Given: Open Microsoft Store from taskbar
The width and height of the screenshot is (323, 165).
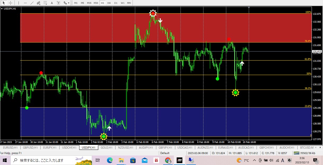Looking at the screenshot, I should tap(133, 160).
